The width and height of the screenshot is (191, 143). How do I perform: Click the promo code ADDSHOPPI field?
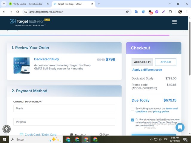tap(142, 62)
